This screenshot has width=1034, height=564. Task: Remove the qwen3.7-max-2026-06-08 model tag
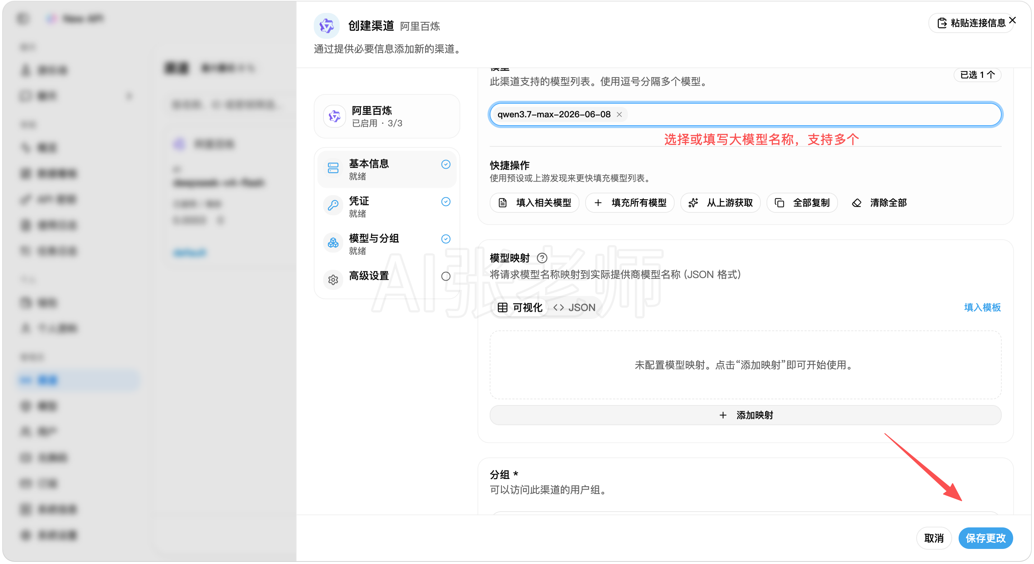(619, 114)
